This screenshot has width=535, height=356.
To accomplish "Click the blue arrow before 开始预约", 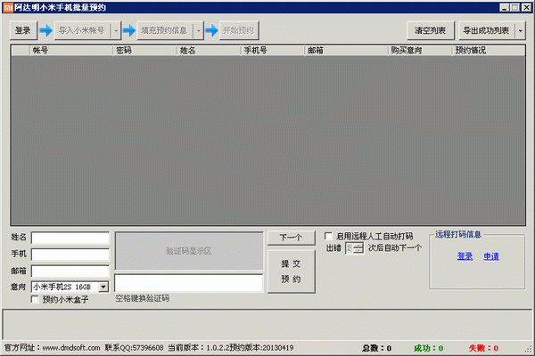I will point(211,30).
